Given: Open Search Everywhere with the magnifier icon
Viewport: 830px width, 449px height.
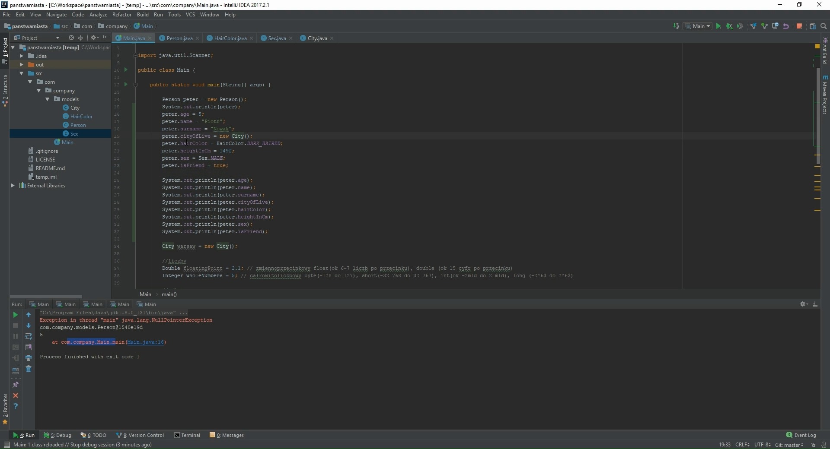Looking at the screenshot, I should [x=825, y=26].
